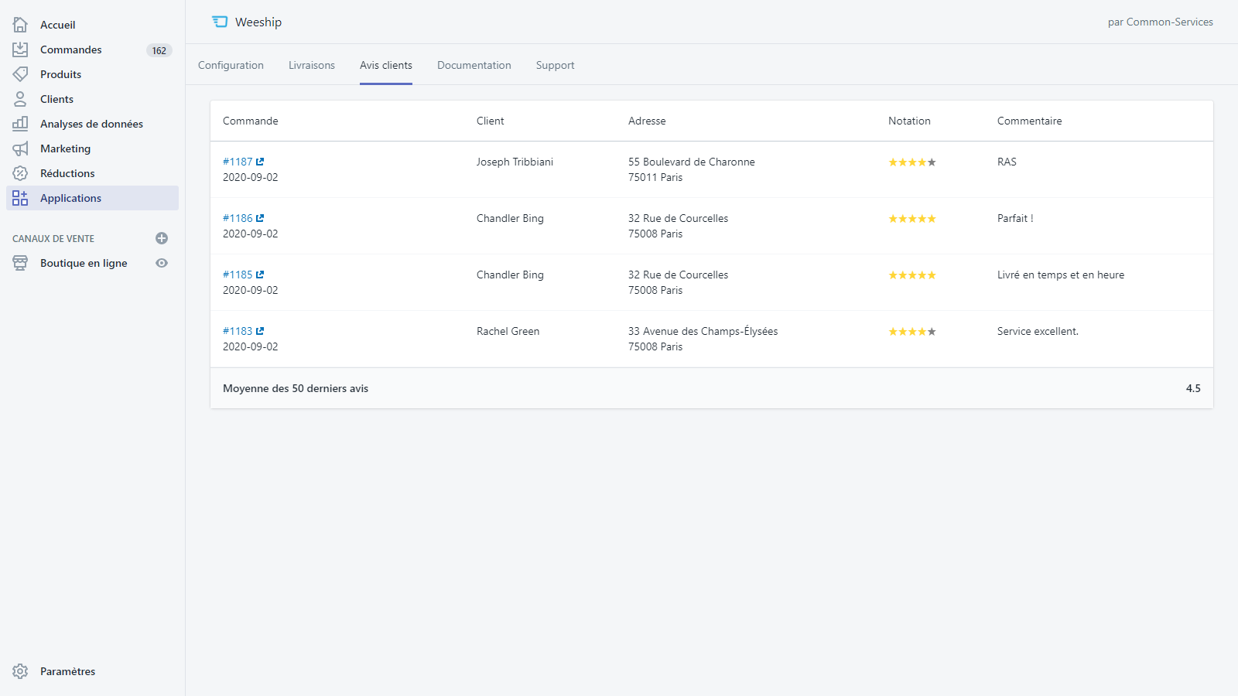Open the Configuration tab
This screenshot has width=1238, height=696.
click(231, 65)
